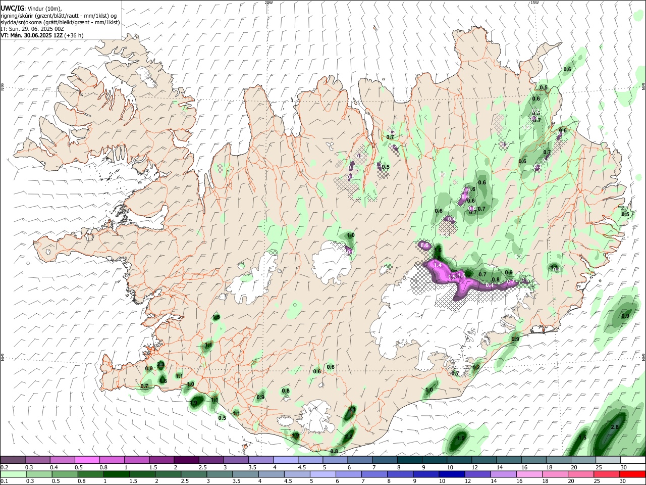Click the deep blue 10–12 swatch, lower legend
646x485 pixels.
[452, 474]
